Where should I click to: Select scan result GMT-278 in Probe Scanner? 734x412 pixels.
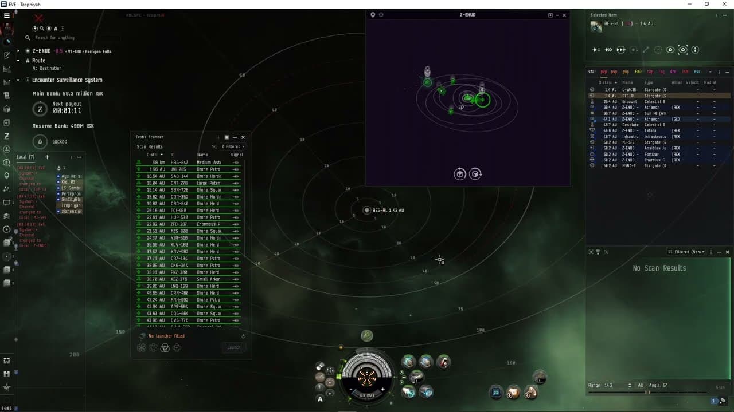click(189, 183)
